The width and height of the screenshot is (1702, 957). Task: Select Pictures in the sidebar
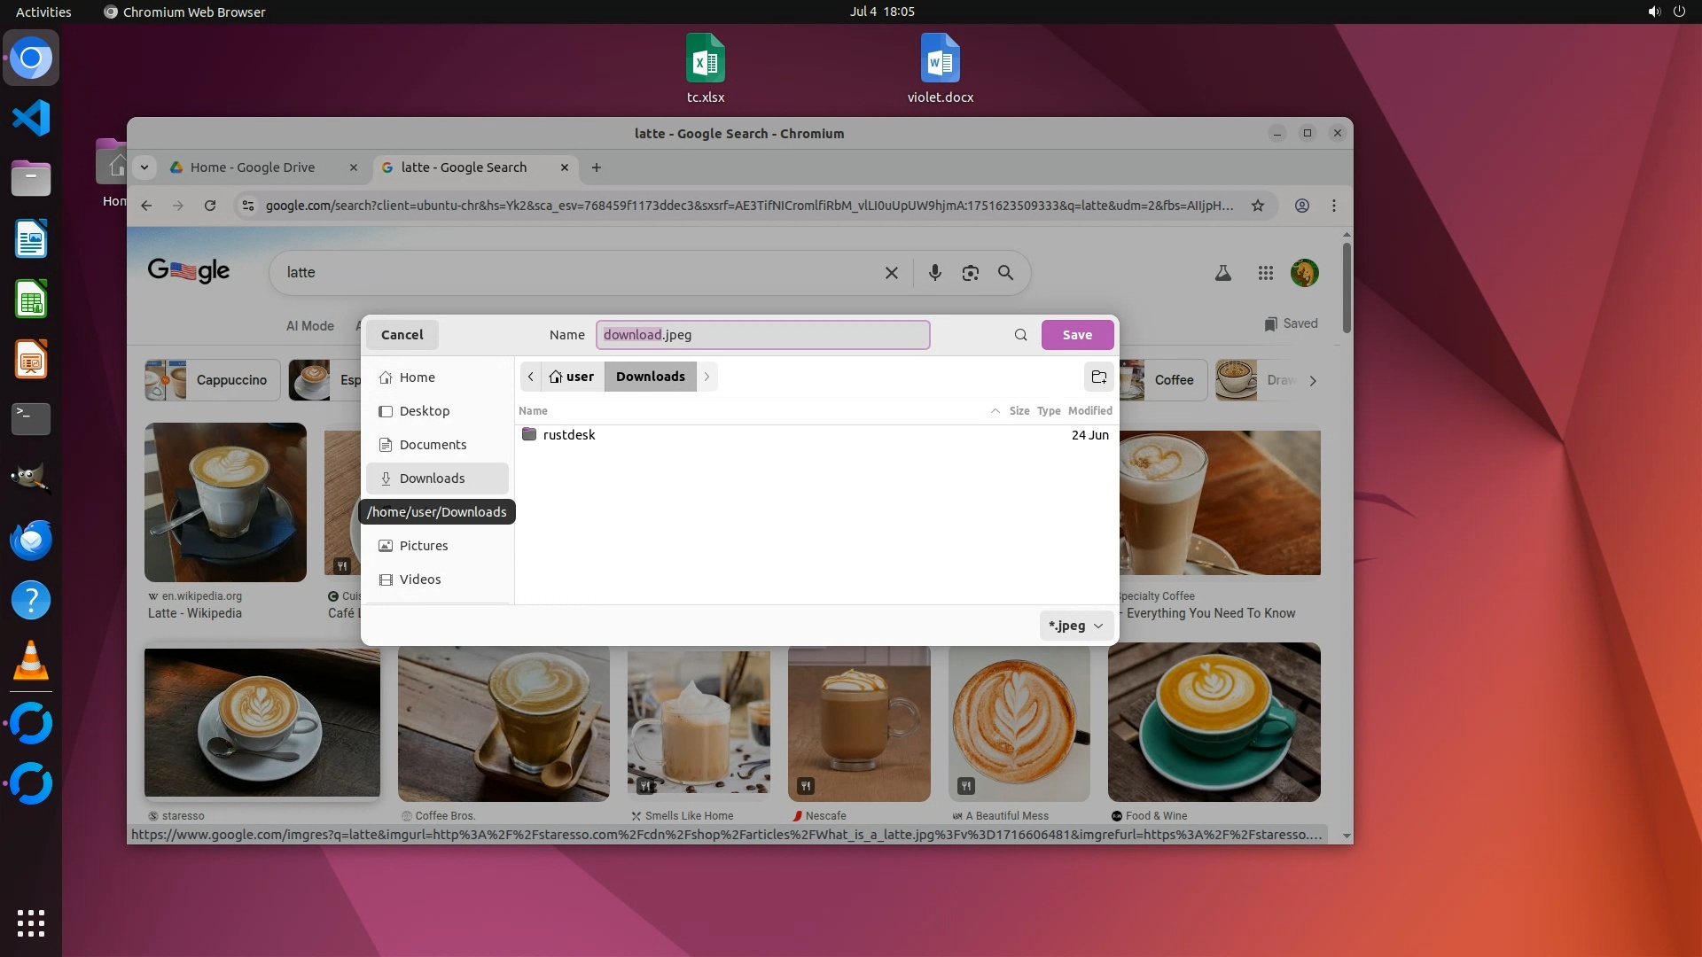(424, 546)
